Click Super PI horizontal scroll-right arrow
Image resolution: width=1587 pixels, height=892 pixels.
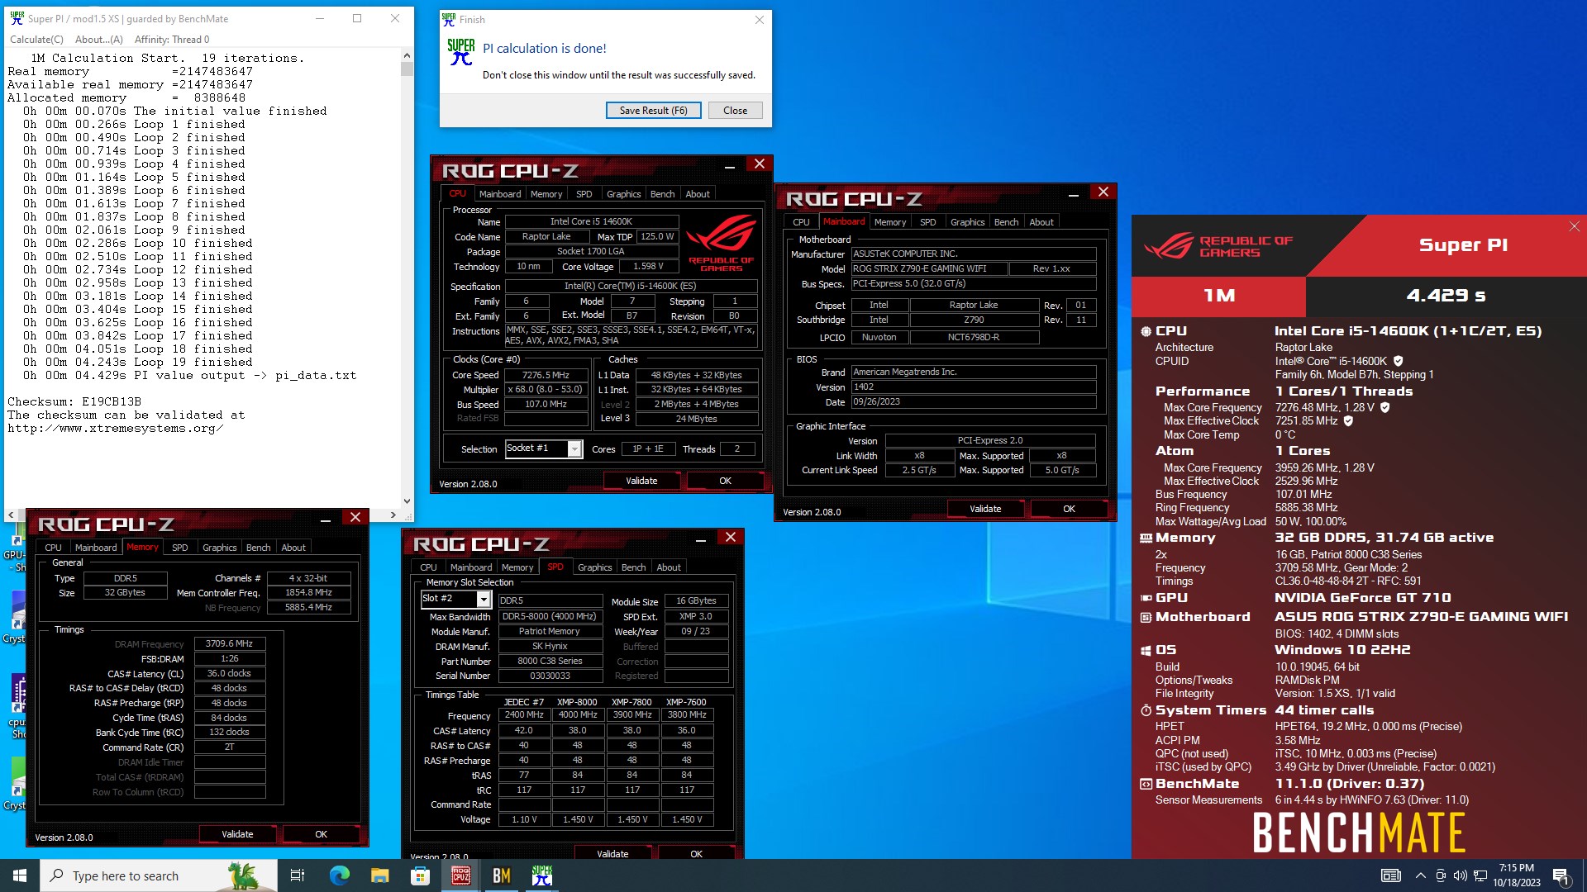click(x=393, y=515)
